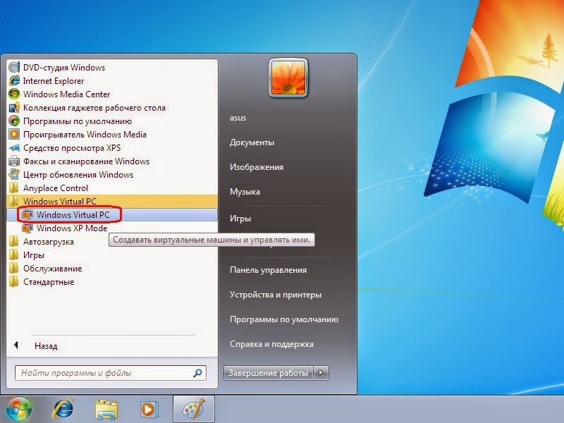Screen dimensions: 564x423
Task: Select the Средство просмотра XPS text label
Action: [x=72, y=148]
